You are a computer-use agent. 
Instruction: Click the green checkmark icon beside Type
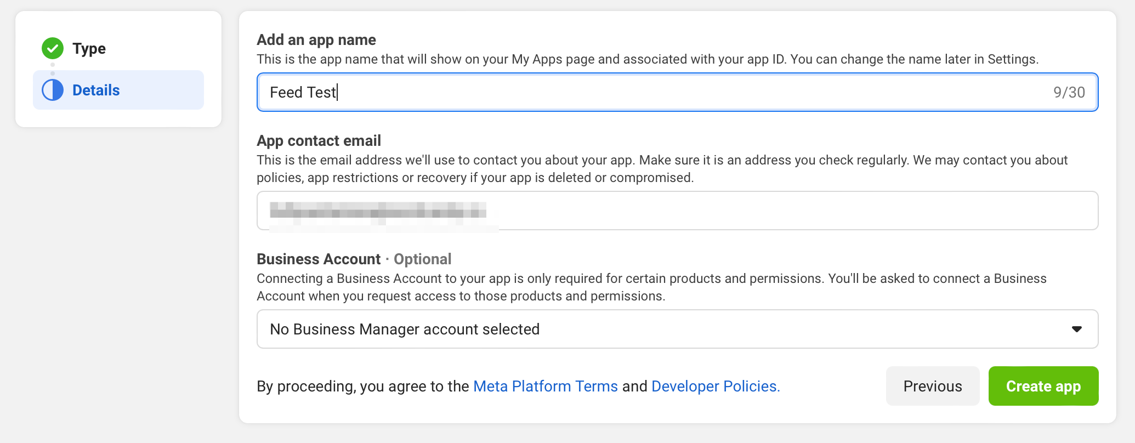(x=53, y=48)
